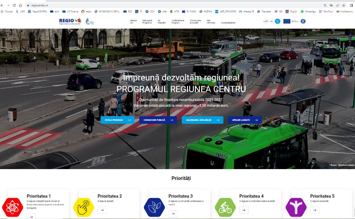Open the RCE bookmark
The image size is (355, 219).
point(128,11)
